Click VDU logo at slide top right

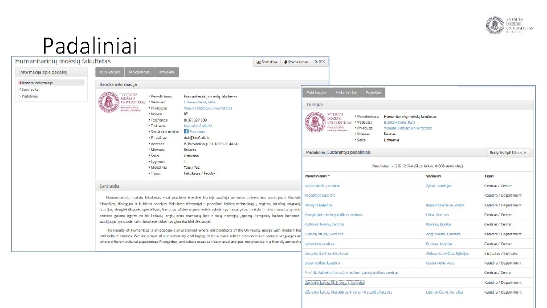coord(509,25)
